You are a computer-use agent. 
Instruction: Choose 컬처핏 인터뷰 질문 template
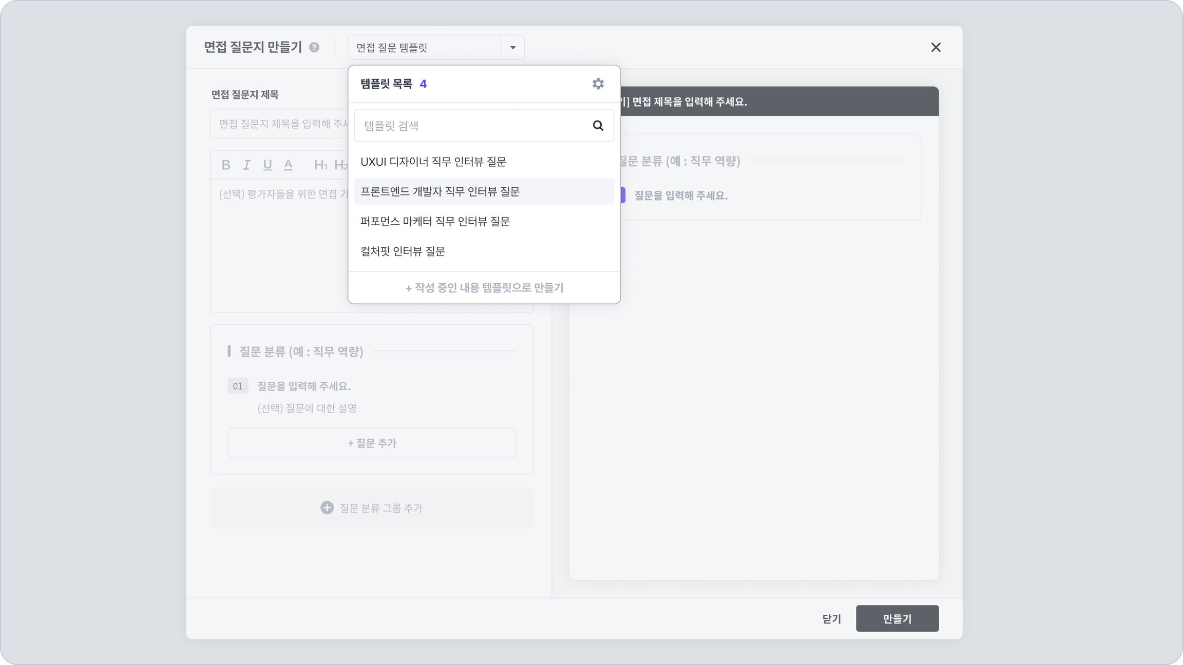tap(403, 251)
